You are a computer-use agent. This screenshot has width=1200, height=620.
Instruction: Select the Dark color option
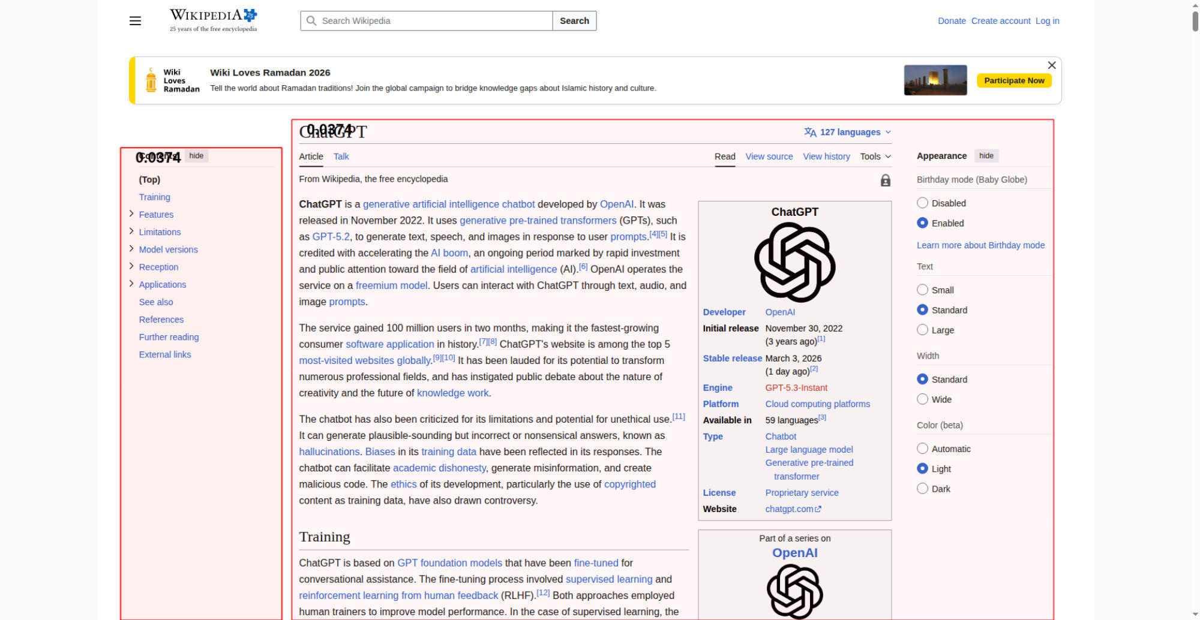[922, 489]
